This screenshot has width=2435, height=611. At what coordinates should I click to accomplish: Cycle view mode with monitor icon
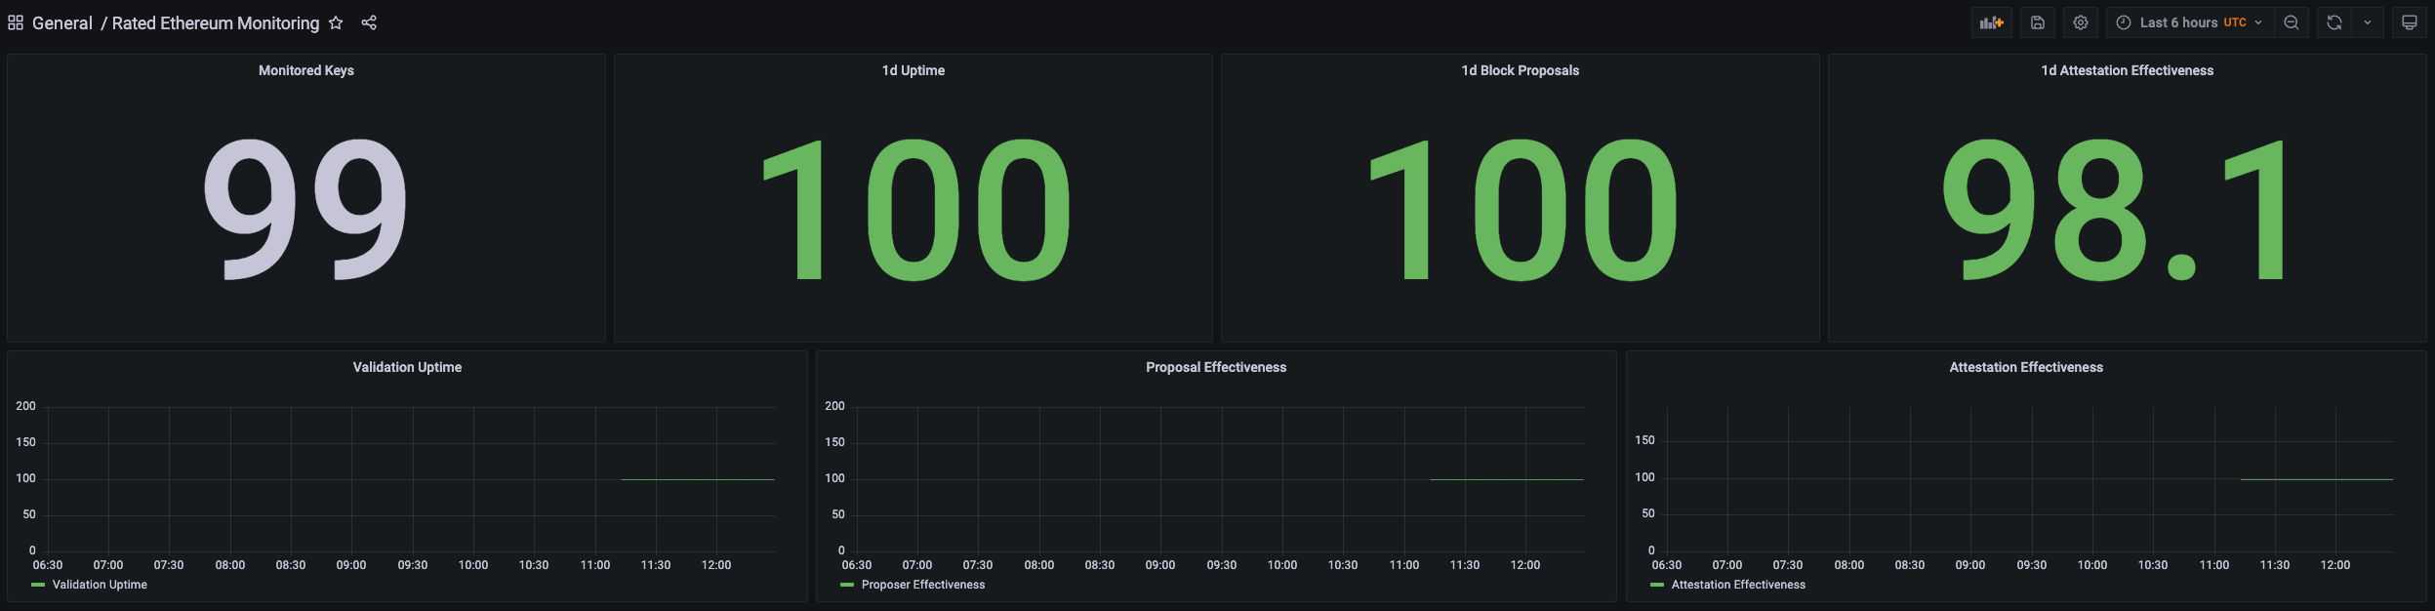[2410, 22]
